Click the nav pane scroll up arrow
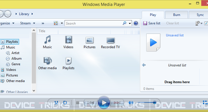 click(34, 30)
